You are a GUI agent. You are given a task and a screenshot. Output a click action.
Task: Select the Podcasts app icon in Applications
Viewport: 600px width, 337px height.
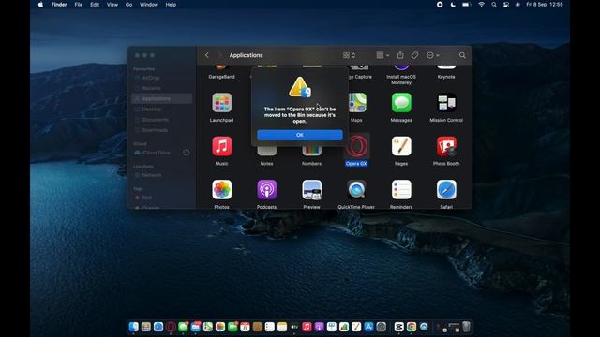[266, 190]
